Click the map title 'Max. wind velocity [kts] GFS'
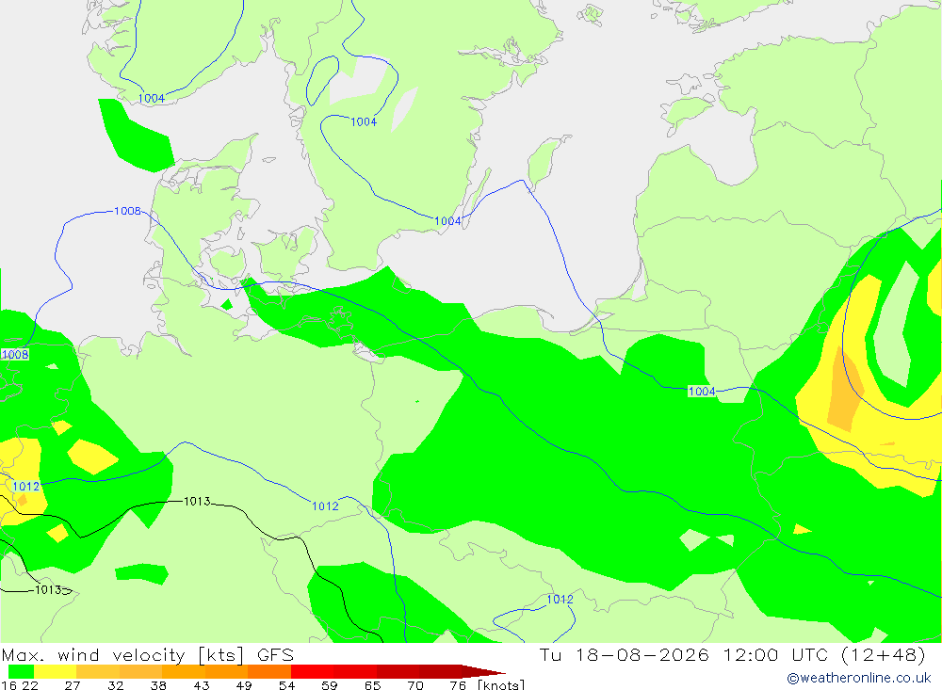This screenshot has width=942, height=690. [x=148, y=654]
